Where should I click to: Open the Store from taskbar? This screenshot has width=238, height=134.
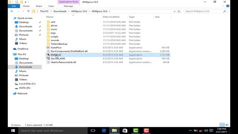point(125,131)
